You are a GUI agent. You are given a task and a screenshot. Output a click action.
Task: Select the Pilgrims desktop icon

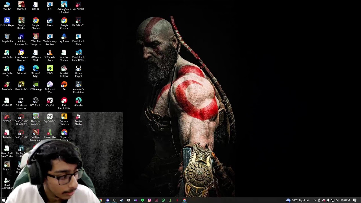pyautogui.click(x=7, y=166)
